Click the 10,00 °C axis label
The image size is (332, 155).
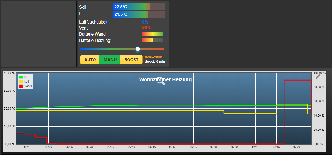tap(9, 126)
